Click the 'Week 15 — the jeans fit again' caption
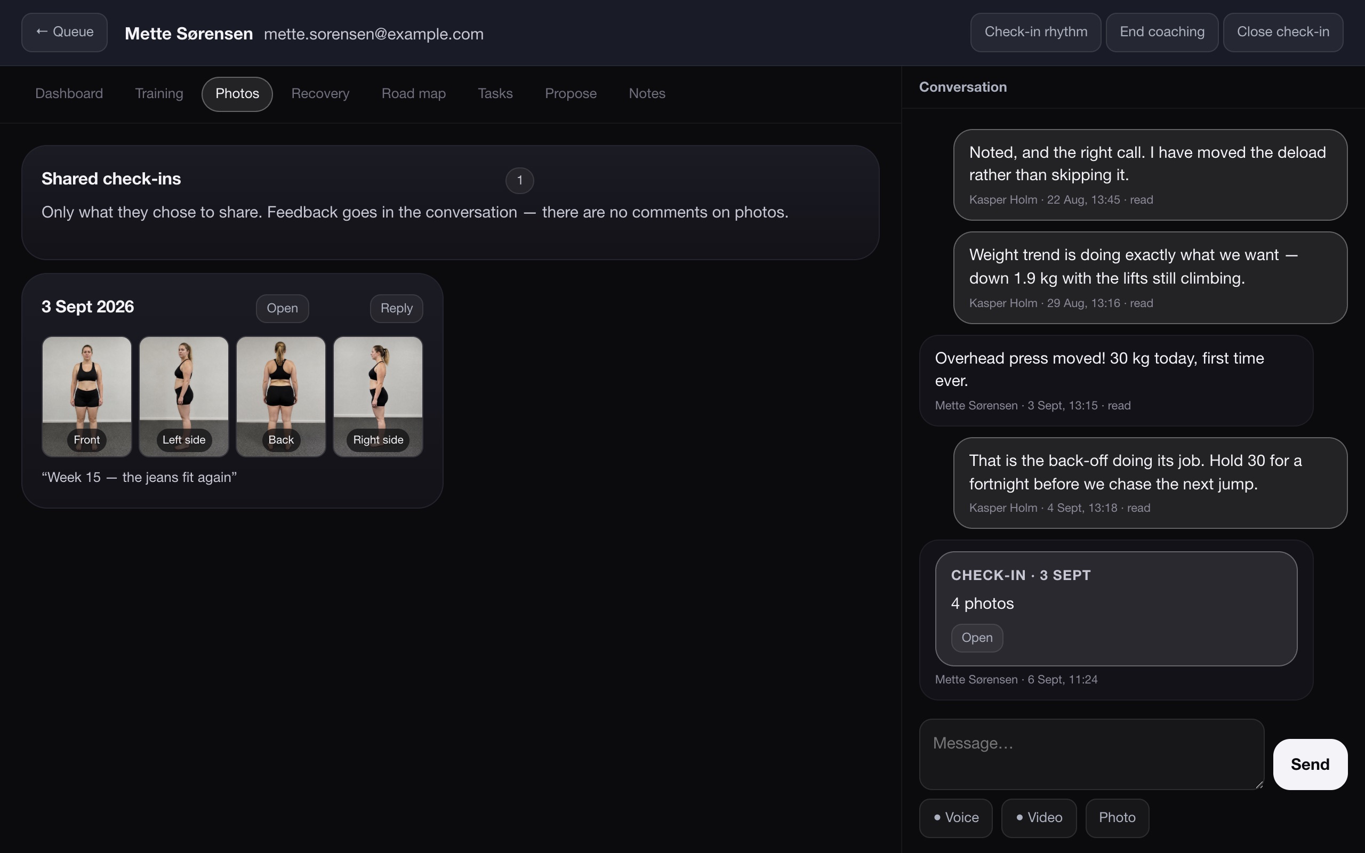The width and height of the screenshot is (1365, 853). click(139, 477)
